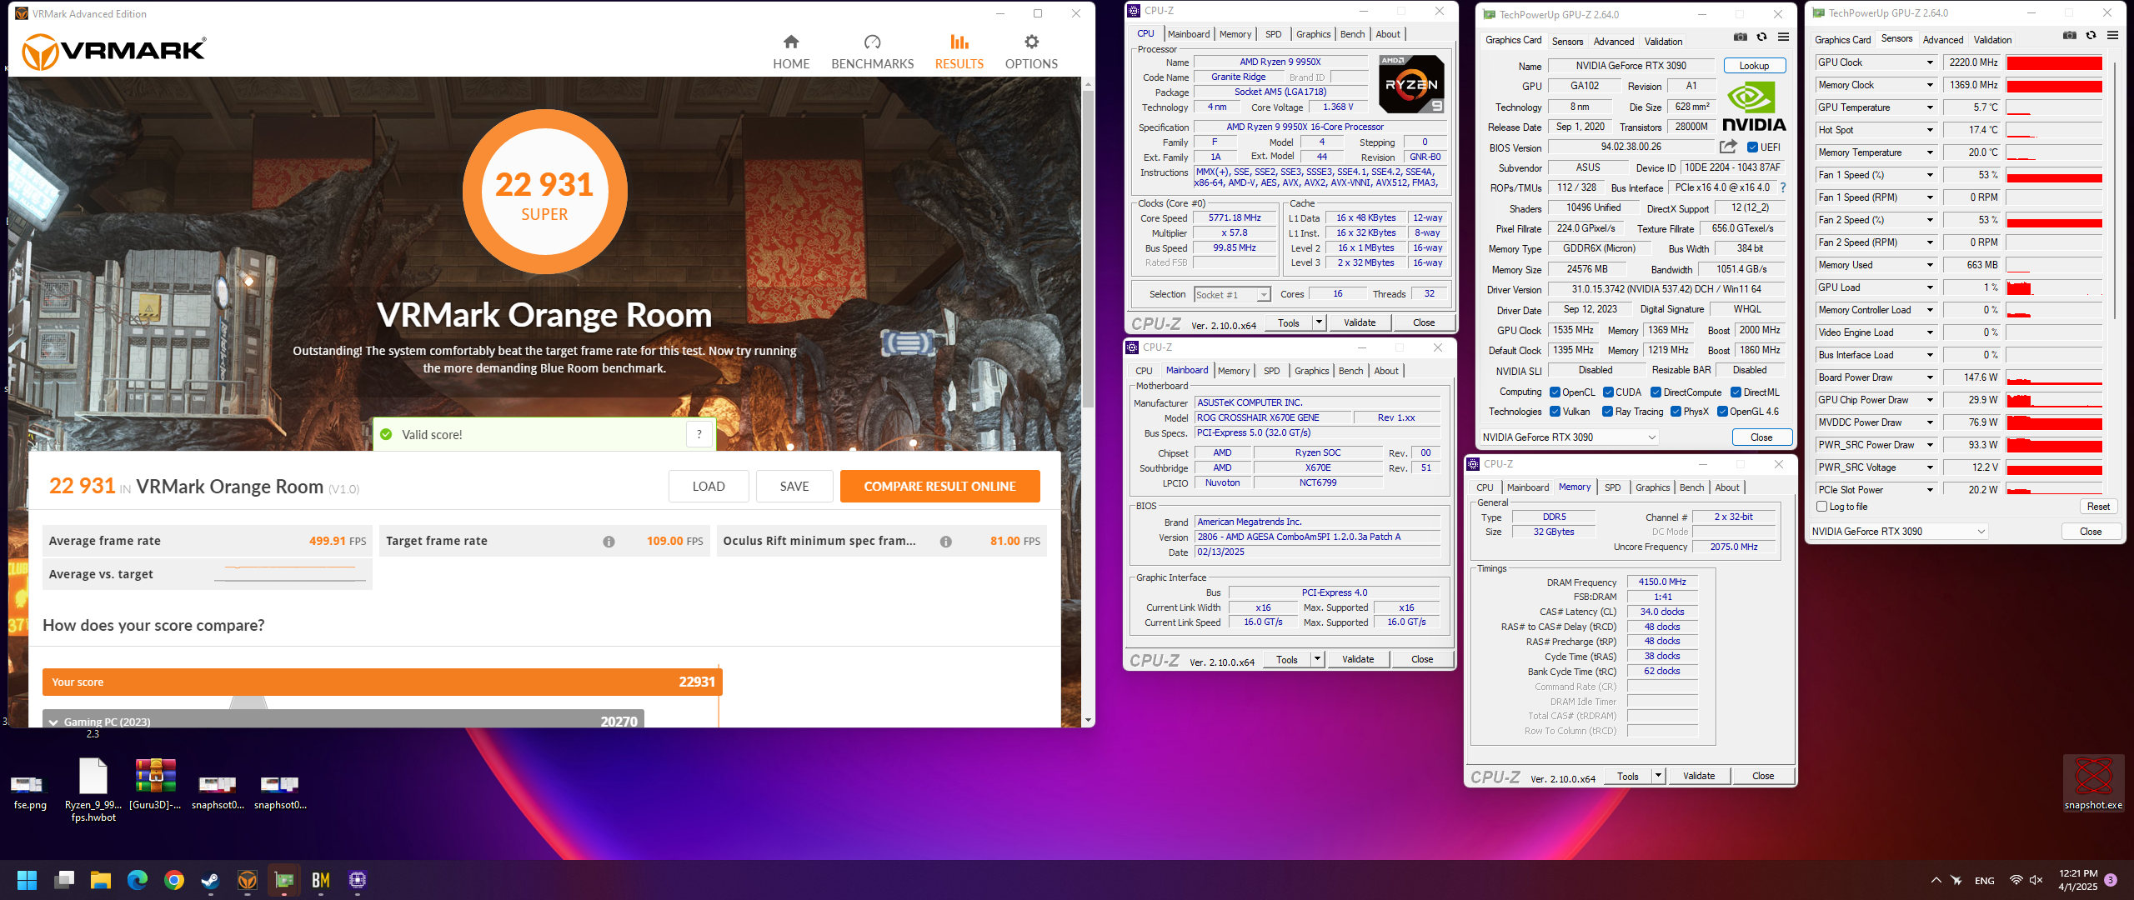Image resolution: width=2134 pixels, height=900 pixels.
Task: Take screenshot in GPU-Z Sensors window
Action: point(2070,36)
